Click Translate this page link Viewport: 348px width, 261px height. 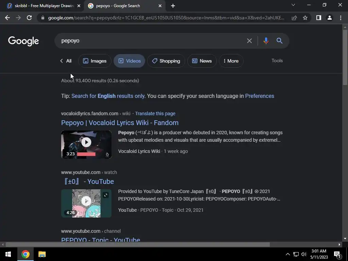(x=155, y=114)
